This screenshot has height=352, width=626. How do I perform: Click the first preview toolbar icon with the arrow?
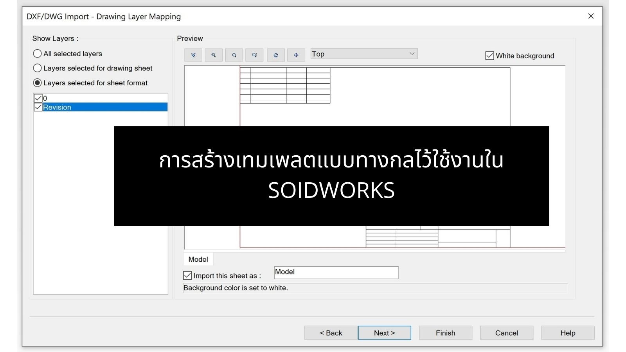point(193,55)
